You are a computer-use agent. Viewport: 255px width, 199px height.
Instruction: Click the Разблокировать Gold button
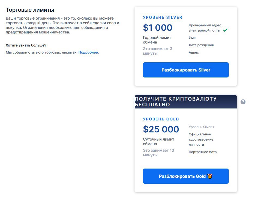[186, 176]
